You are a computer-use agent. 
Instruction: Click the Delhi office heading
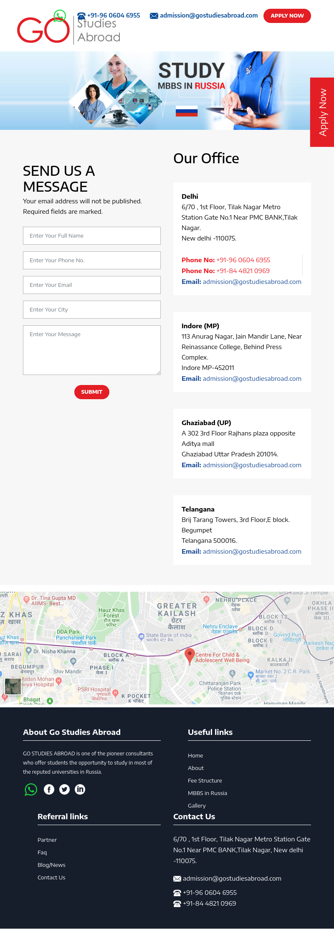190,197
